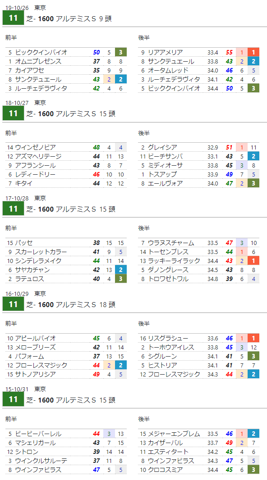
Task: Click the 後半 heading of 2018 race
Action: click(x=144, y=133)
